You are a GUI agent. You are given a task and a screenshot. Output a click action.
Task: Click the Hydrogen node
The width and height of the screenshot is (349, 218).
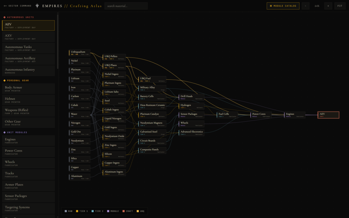(x=192, y=106)
